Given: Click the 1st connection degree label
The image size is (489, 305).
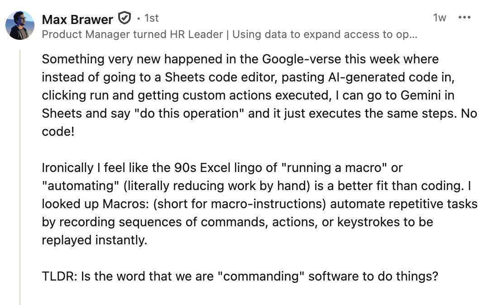Looking at the screenshot, I should pos(151,18).
